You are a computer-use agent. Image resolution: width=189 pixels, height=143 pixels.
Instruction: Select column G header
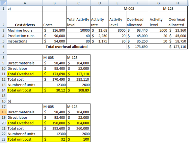point(158,3)
